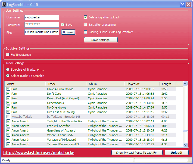193x164 pixels.
Task: Sort track list by Artist column header
Action: tap(25, 84)
